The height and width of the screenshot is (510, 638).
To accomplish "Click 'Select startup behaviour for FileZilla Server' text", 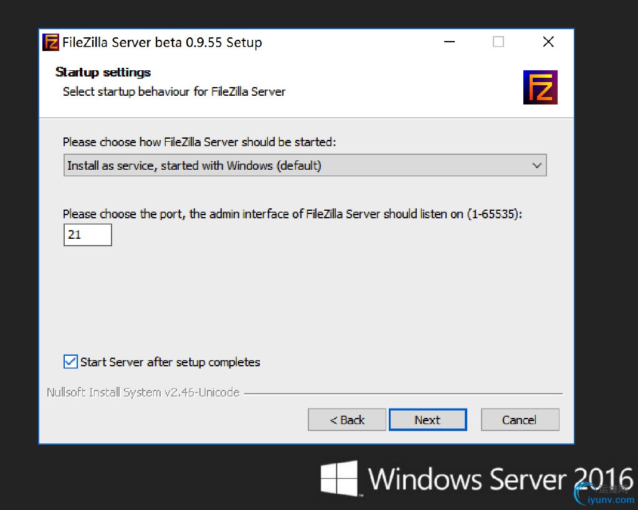I will 174,92.
